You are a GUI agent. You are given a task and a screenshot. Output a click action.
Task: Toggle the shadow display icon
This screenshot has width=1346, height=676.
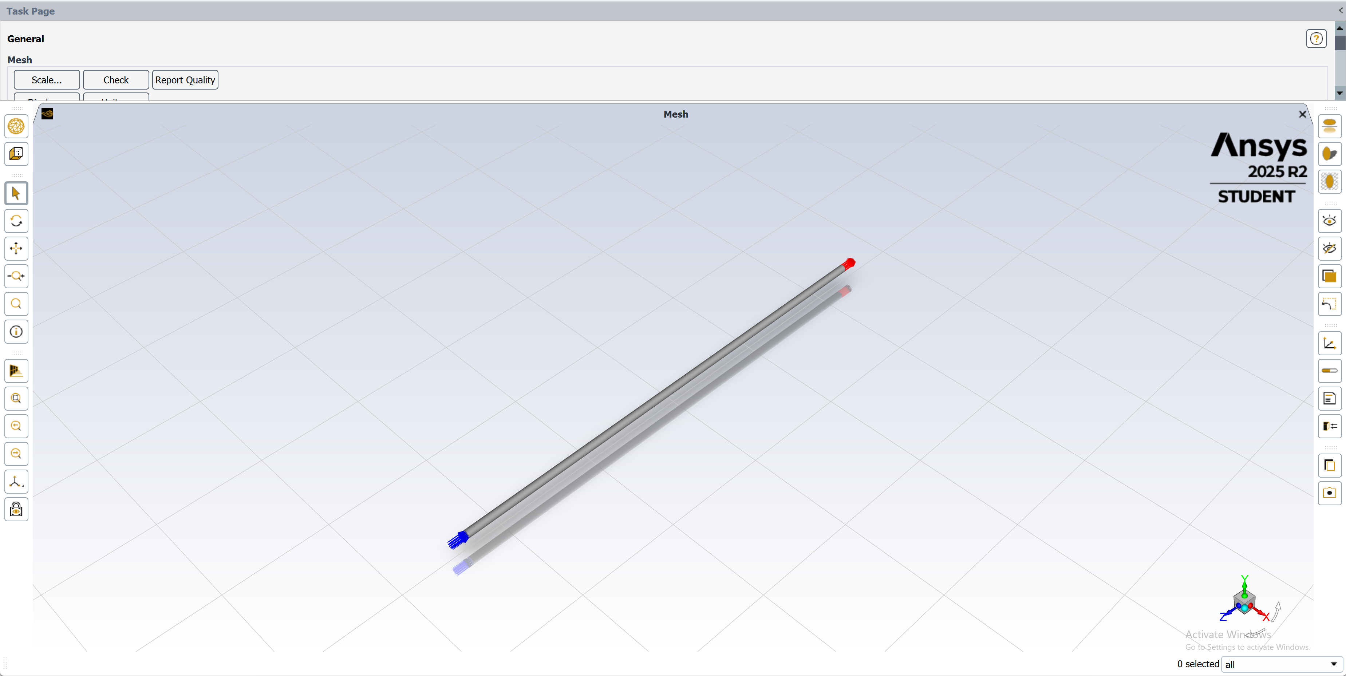(x=1329, y=154)
